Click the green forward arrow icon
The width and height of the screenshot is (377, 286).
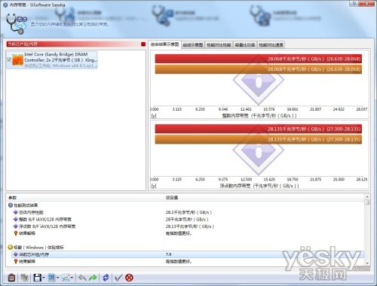click(x=93, y=278)
